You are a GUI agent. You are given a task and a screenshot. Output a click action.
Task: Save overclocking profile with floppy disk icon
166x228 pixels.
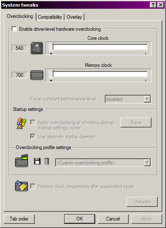[37, 161]
